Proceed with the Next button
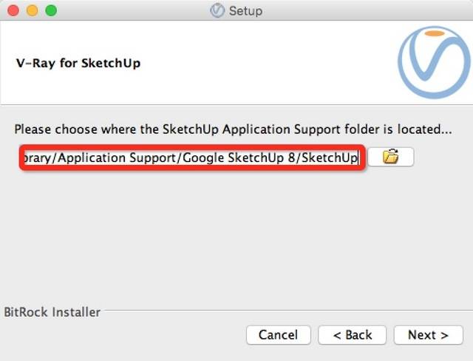Image resolution: width=473 pixels, height=361 pixels. click(429, 335)
